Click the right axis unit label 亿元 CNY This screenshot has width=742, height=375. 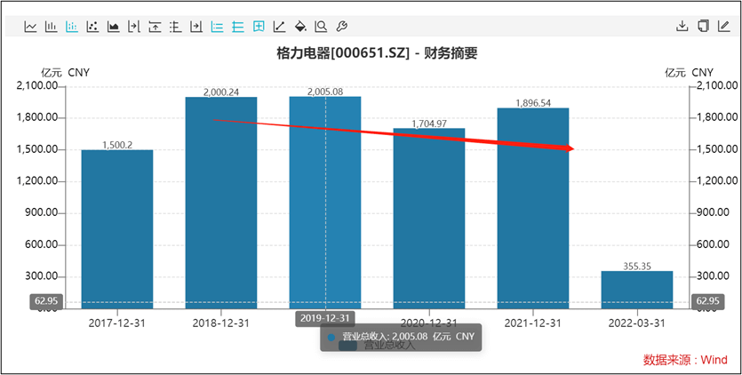point(689,73)
